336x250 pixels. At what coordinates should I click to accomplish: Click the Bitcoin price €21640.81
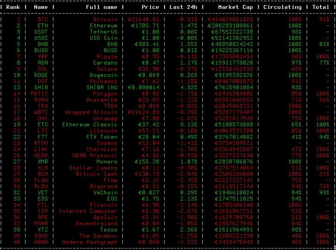pyautogui.click(x=143, y=19)
